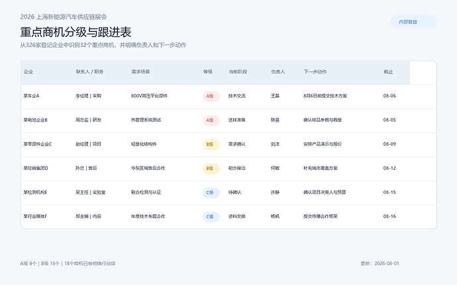Screen dimensions: 457x285
Task: Click contact 周总监 | 研发
Action: 89,120
